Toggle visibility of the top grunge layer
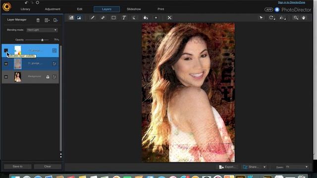This screenshot has height=178, width=317. (6, 50)
